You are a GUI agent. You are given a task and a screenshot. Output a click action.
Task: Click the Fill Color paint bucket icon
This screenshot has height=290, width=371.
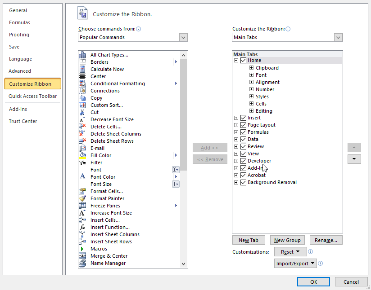click(x=82, y=155)
